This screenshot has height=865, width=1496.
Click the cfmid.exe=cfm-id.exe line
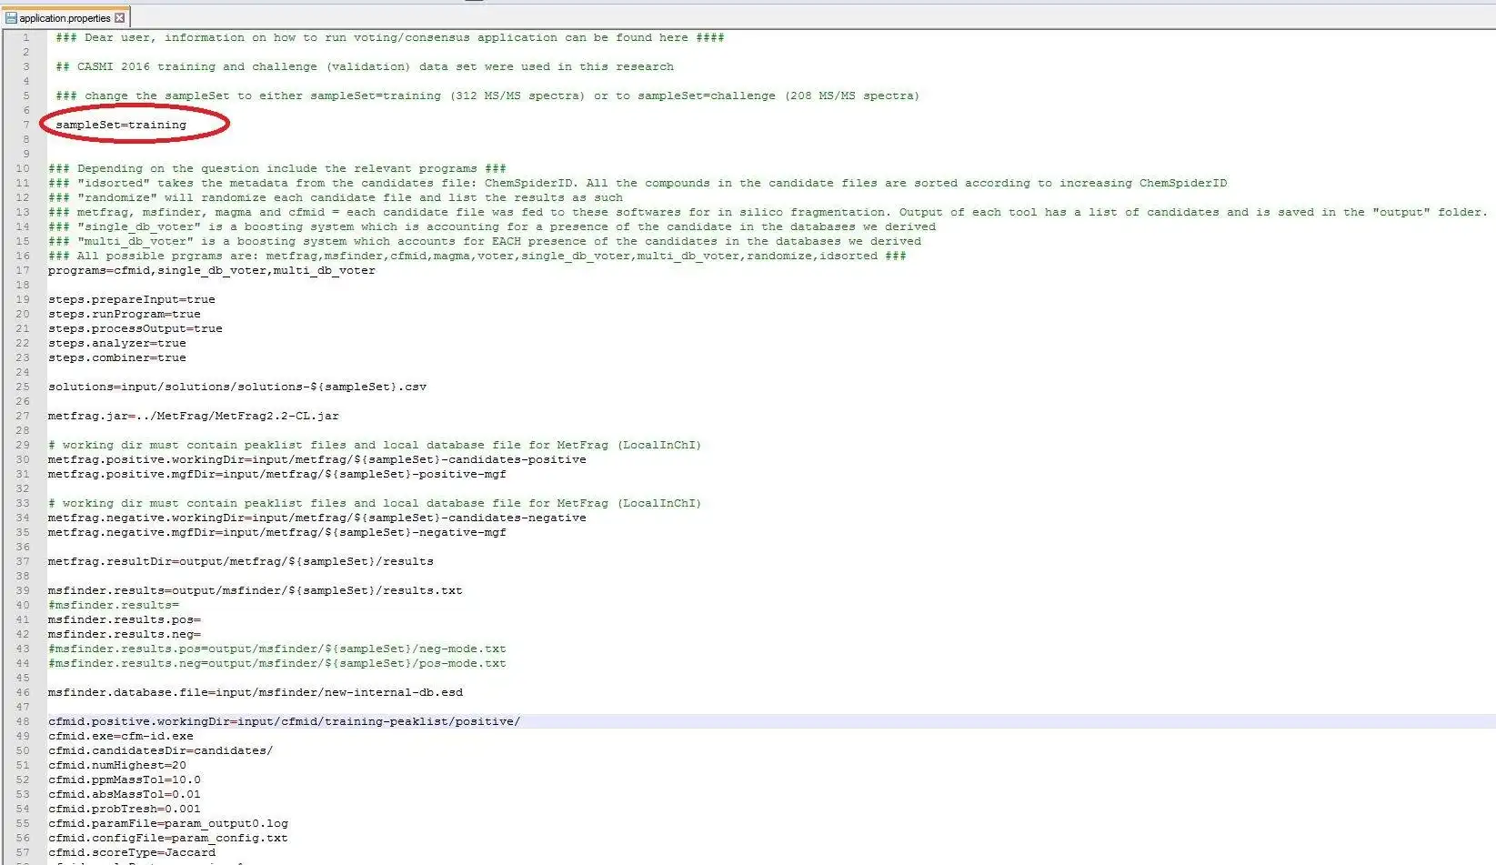point(121,736)
